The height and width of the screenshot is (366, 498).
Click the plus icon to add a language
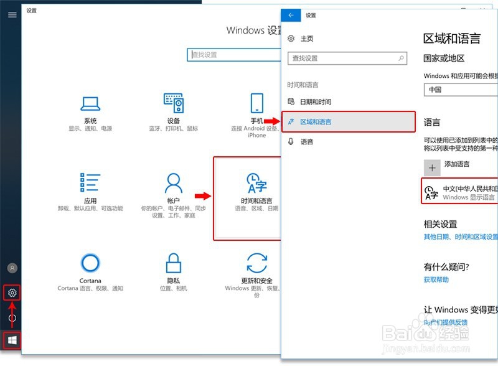(x=432, y=168)
